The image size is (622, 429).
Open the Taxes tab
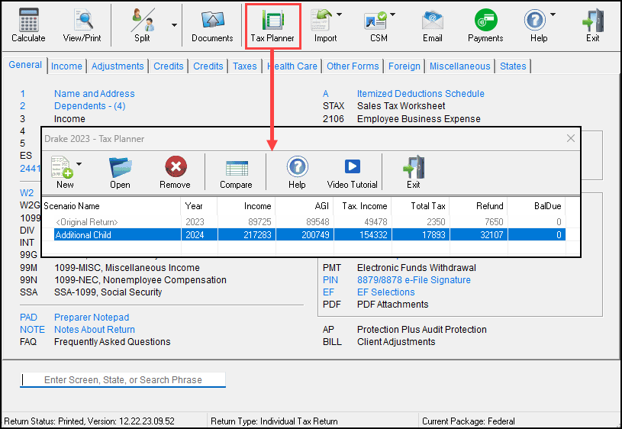point(245,66)
